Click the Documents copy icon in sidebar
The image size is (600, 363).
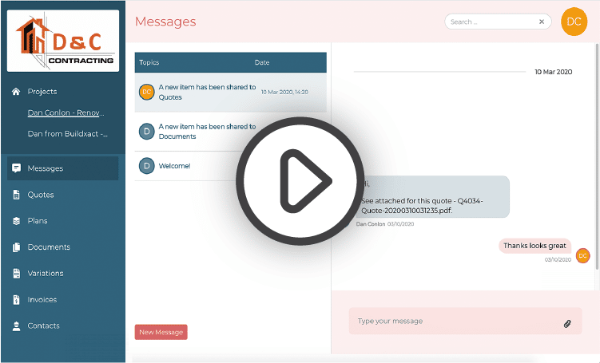pos(16,247)
